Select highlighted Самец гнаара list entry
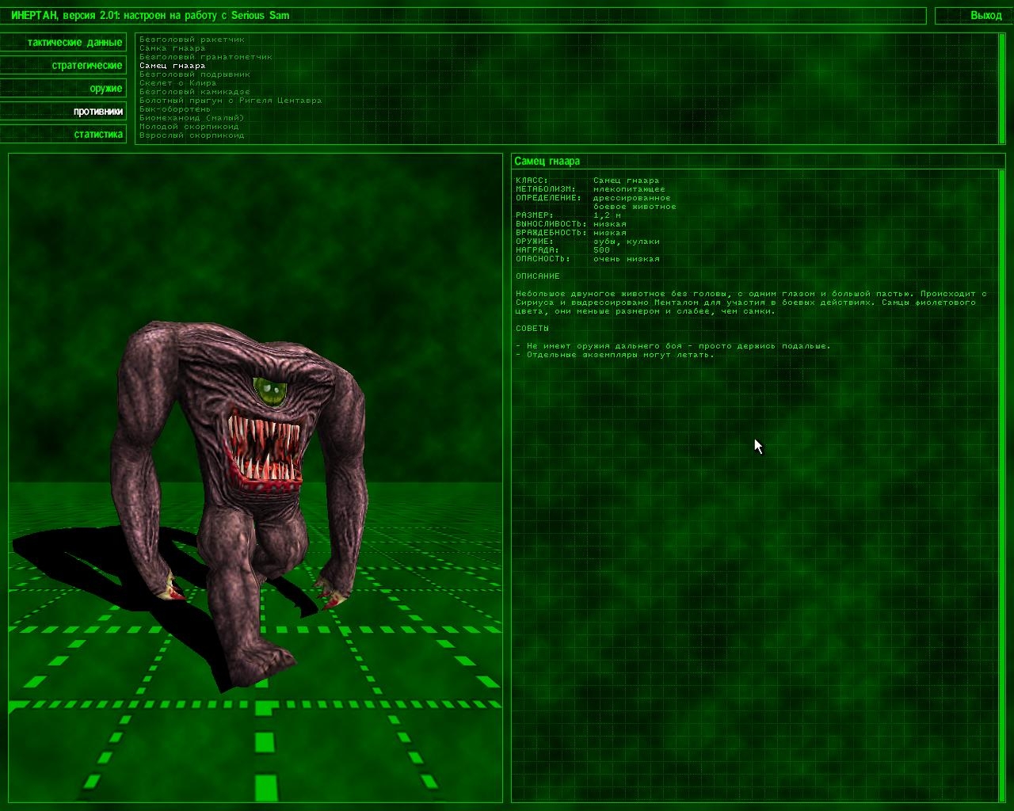This screenshot has height=811, width=1014. [172, 65]
